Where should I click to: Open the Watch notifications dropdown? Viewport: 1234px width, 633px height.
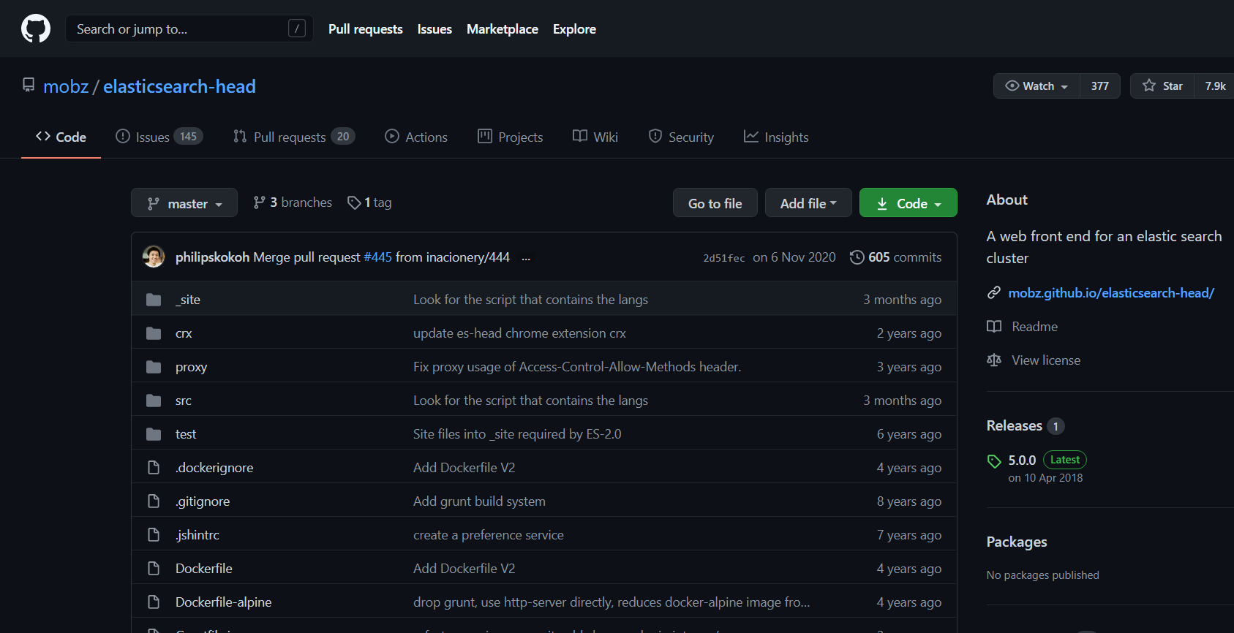point(1037,86)
